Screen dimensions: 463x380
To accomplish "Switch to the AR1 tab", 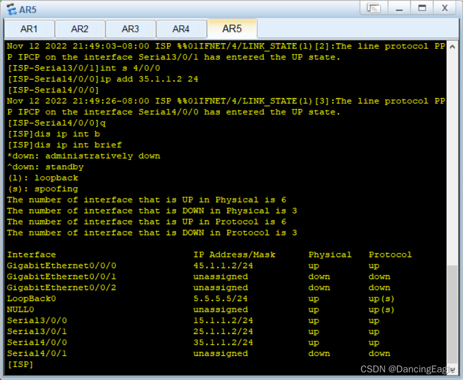I will [29, 29].
